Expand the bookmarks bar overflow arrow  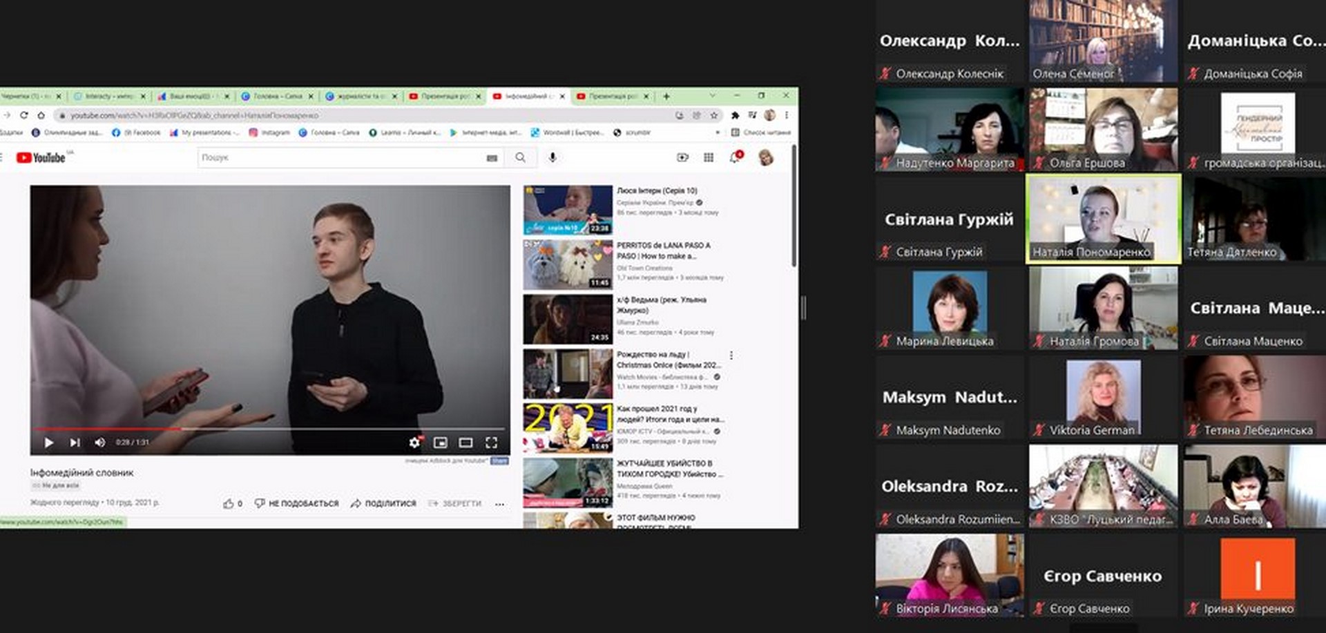pyautogui.click(x=718, y=133)
